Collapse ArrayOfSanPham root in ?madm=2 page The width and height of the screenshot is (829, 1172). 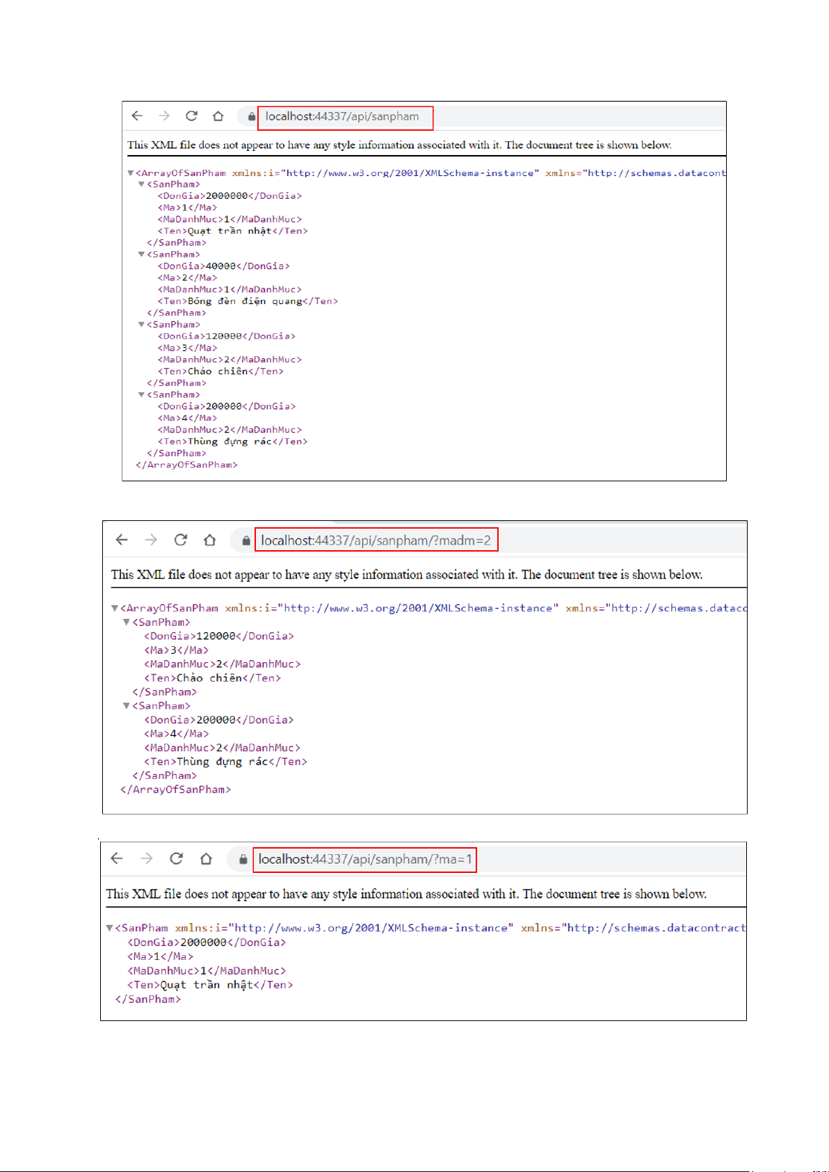tap(115, 608)
